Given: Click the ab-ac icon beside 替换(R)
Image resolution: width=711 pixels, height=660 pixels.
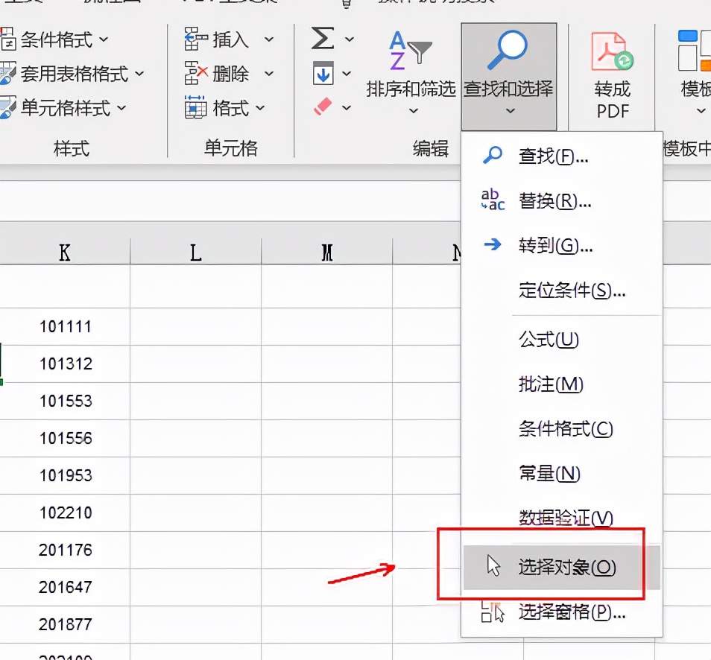Looking at the screenshot, I should pos(493,200).
